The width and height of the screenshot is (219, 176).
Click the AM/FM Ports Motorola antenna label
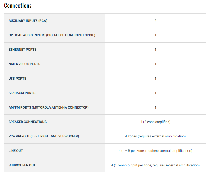click(x=49, y=107)
